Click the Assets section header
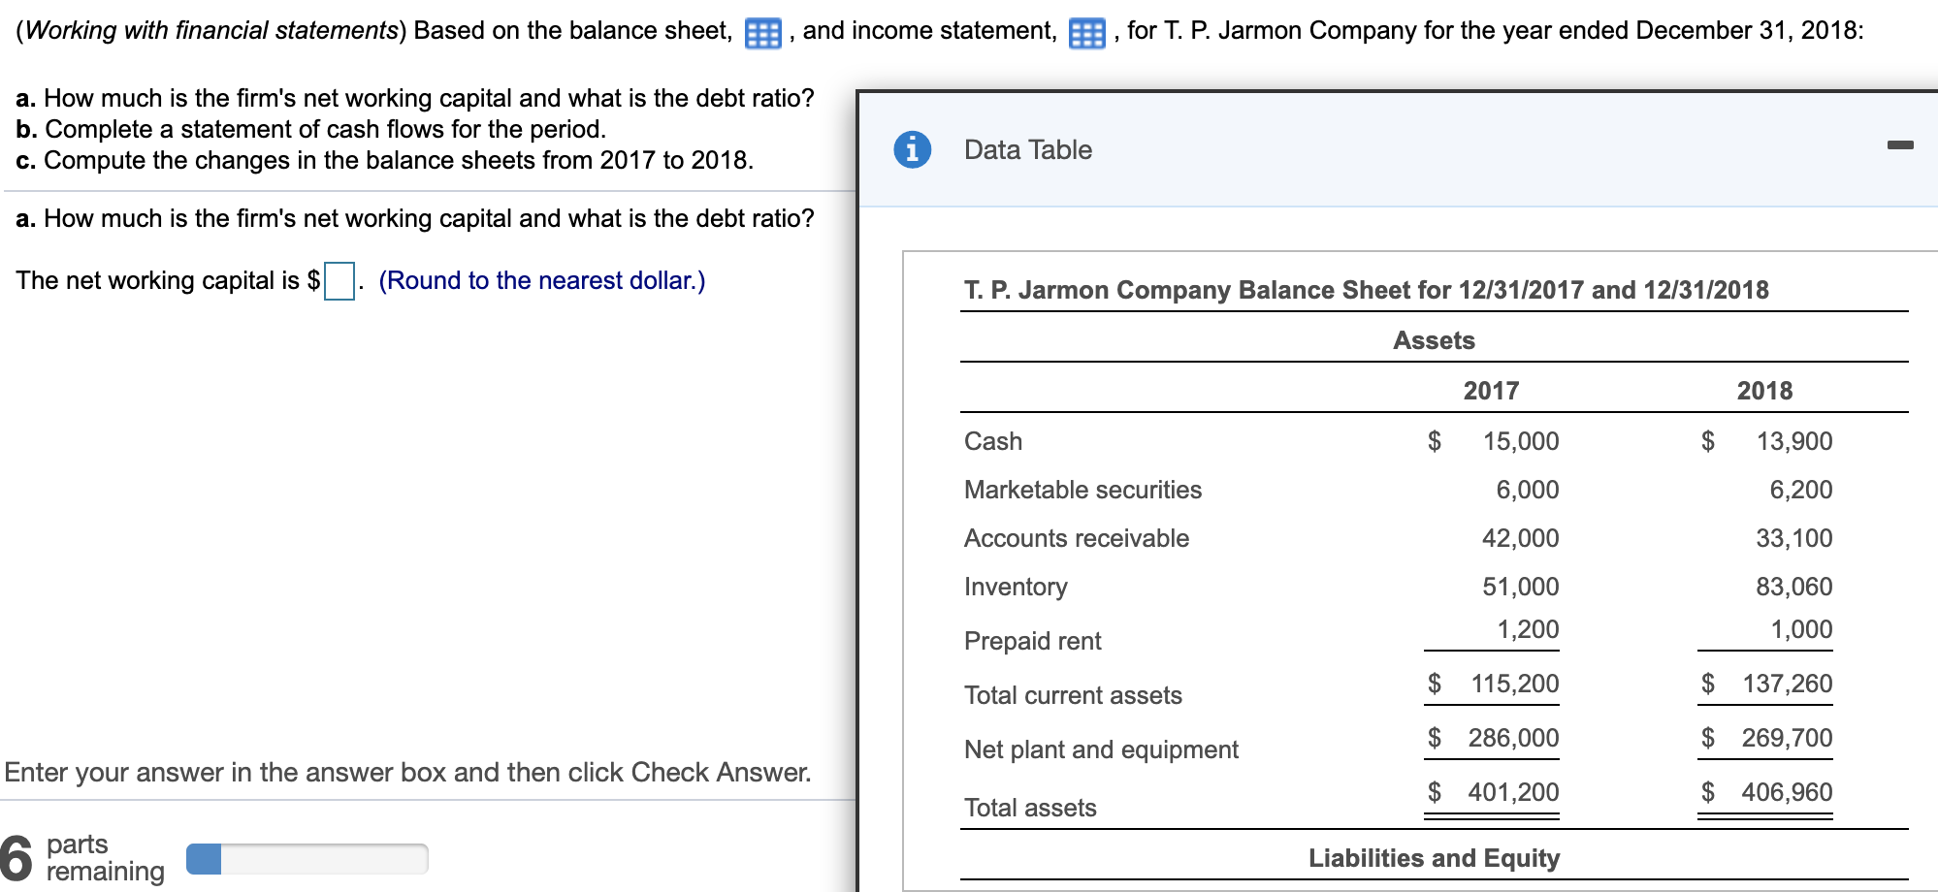The height and width of the screenshot is (892, 1938). (1434, 340)
